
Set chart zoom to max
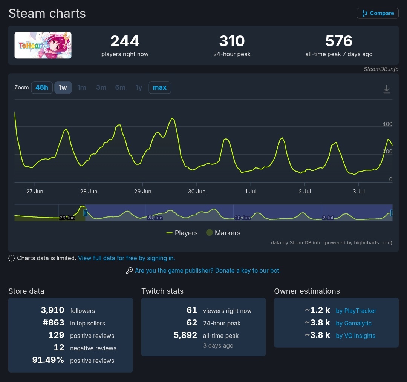160,87
